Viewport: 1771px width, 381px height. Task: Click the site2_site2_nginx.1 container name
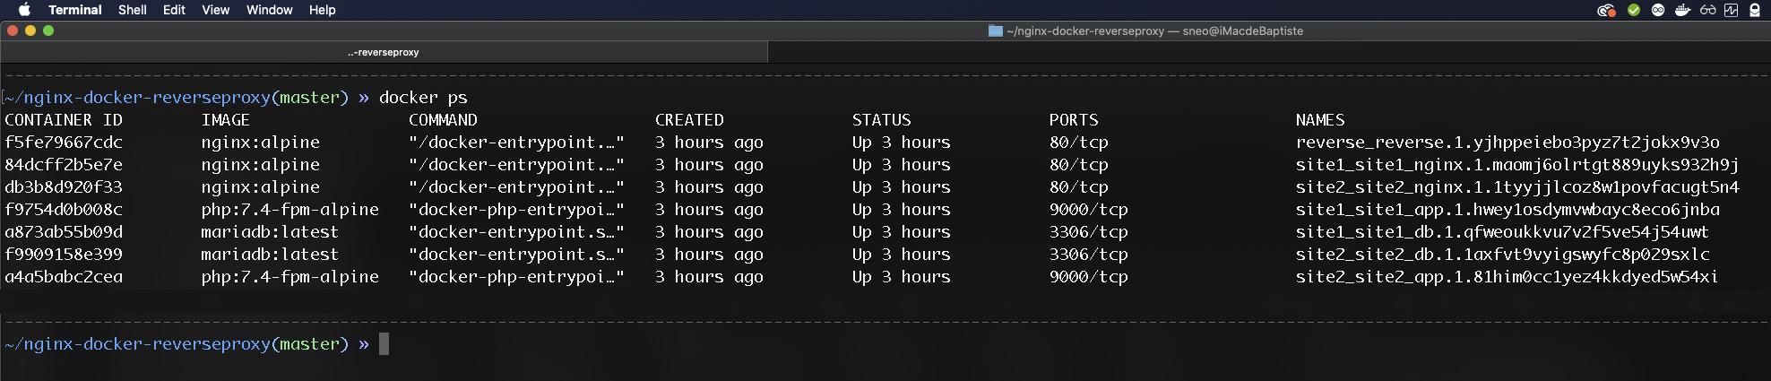click(x=1517, y=187)
